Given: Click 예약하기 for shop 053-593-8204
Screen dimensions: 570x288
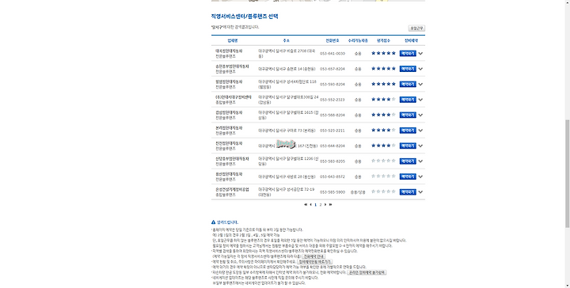Looking at the screenshot, I should coord(408,84).
